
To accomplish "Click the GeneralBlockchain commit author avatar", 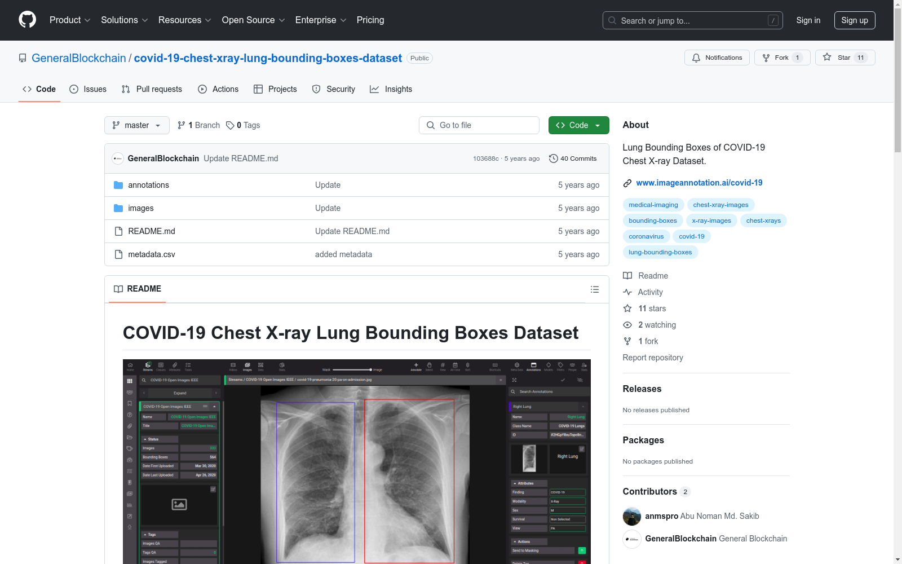I will [x=118, y=158].
